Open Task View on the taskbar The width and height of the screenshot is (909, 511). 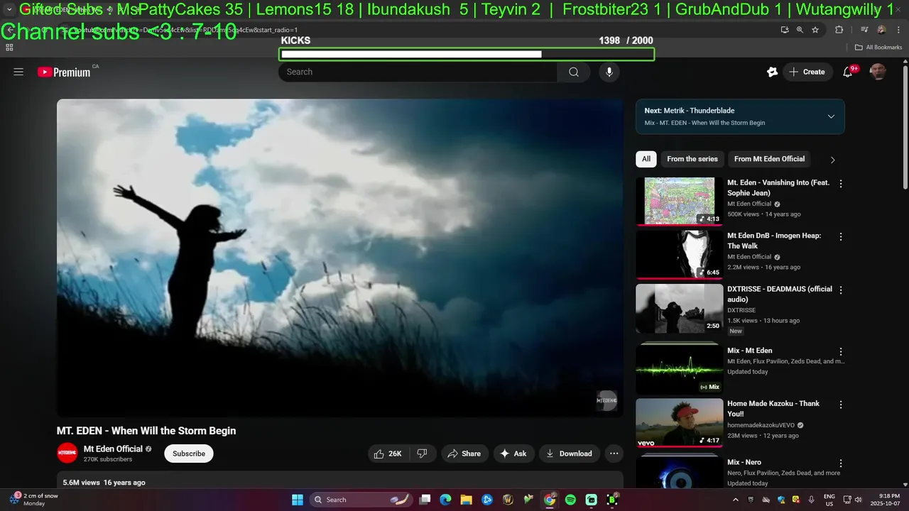point(425,500)
